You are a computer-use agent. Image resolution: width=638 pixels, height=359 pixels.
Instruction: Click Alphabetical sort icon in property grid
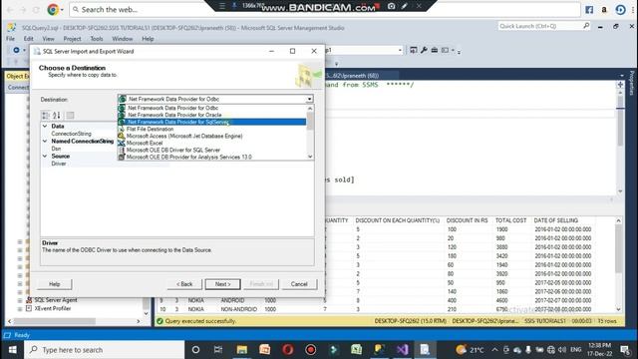pos(57,116)
